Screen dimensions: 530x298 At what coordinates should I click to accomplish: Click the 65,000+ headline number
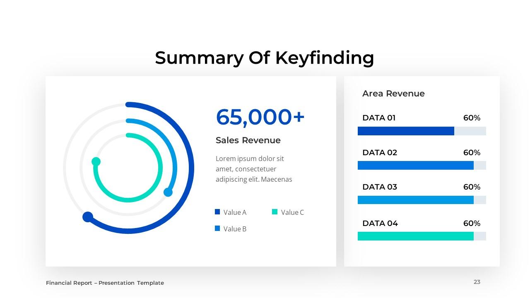[260, 117]
